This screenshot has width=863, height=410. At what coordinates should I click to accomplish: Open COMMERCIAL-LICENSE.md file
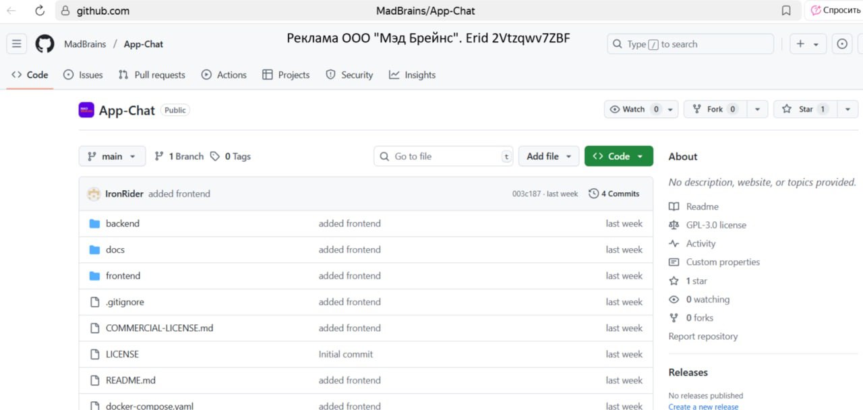point(160,328)
